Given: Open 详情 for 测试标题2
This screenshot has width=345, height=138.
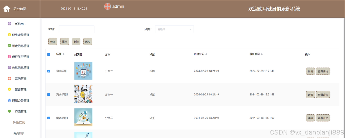Looking at the screenshot, I should click(x=310, y=95).
